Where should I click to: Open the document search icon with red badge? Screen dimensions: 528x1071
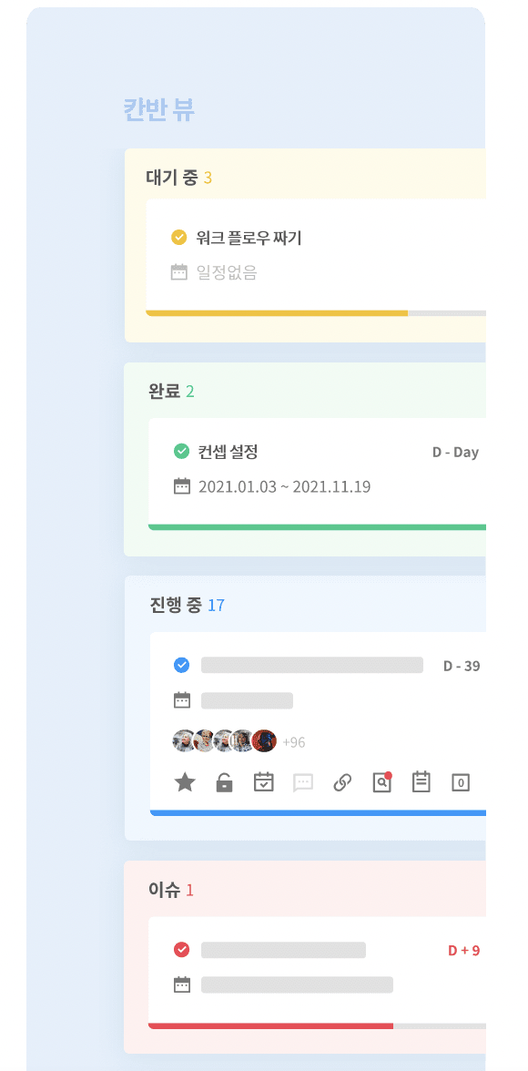(381, 781)
